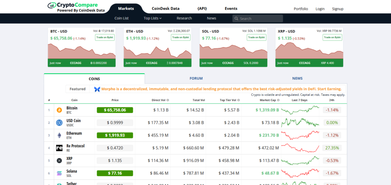391x185 pixels.
Task: Open the USD Coin name link
Action: [74, 121]
